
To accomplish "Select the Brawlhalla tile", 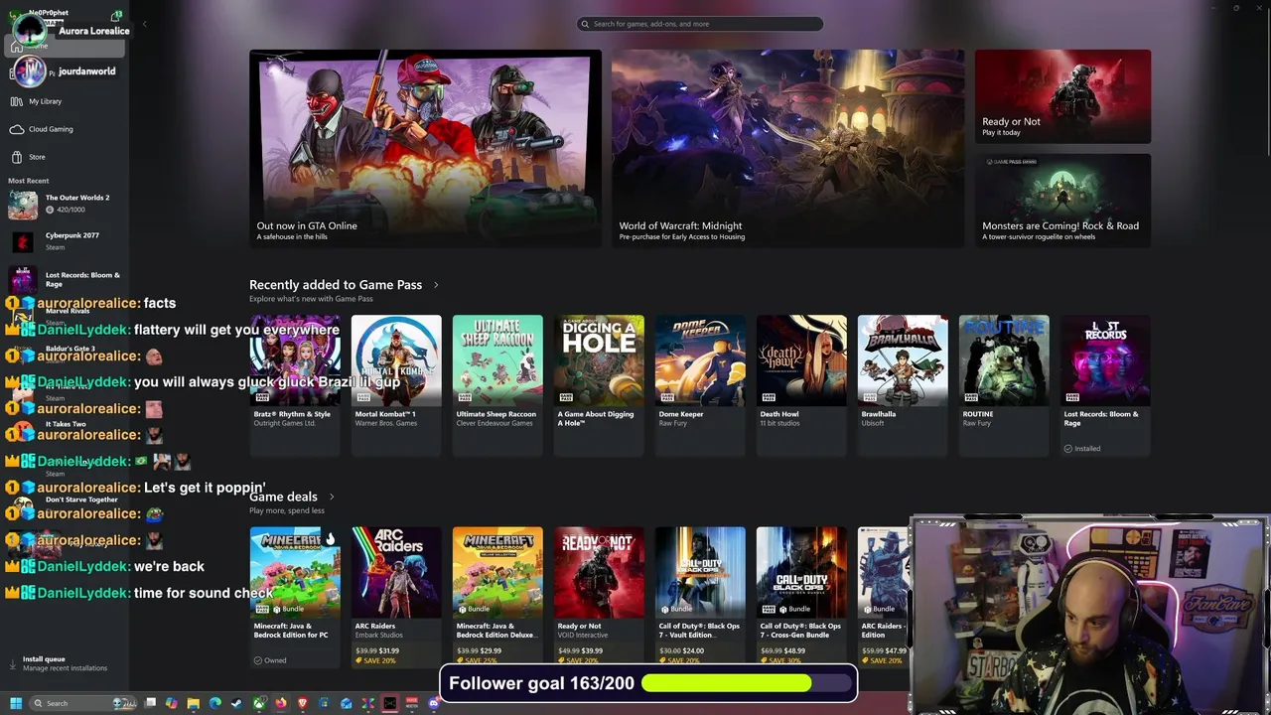I will coord(903,384).
